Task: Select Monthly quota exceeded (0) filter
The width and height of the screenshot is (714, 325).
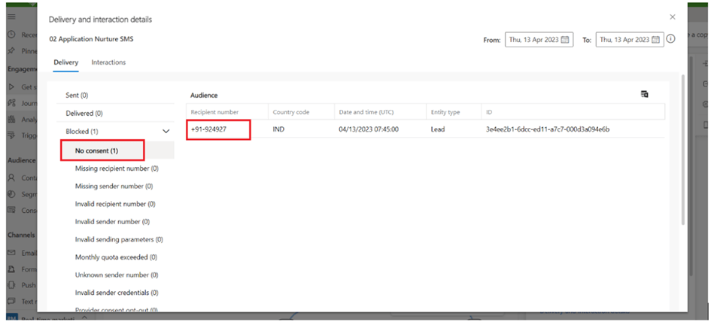Action: point(116,257)
